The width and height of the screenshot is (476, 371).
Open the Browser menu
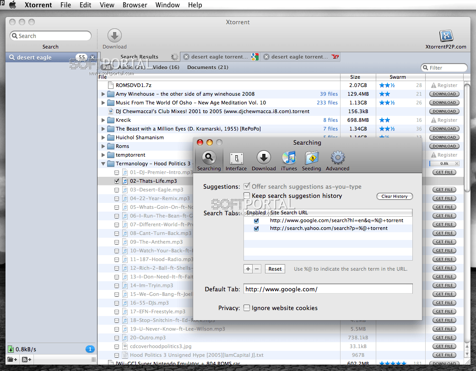click(x=135, y=5)
